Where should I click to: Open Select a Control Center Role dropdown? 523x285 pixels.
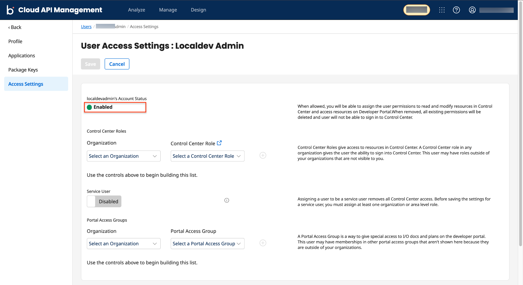tap(207, 156)
